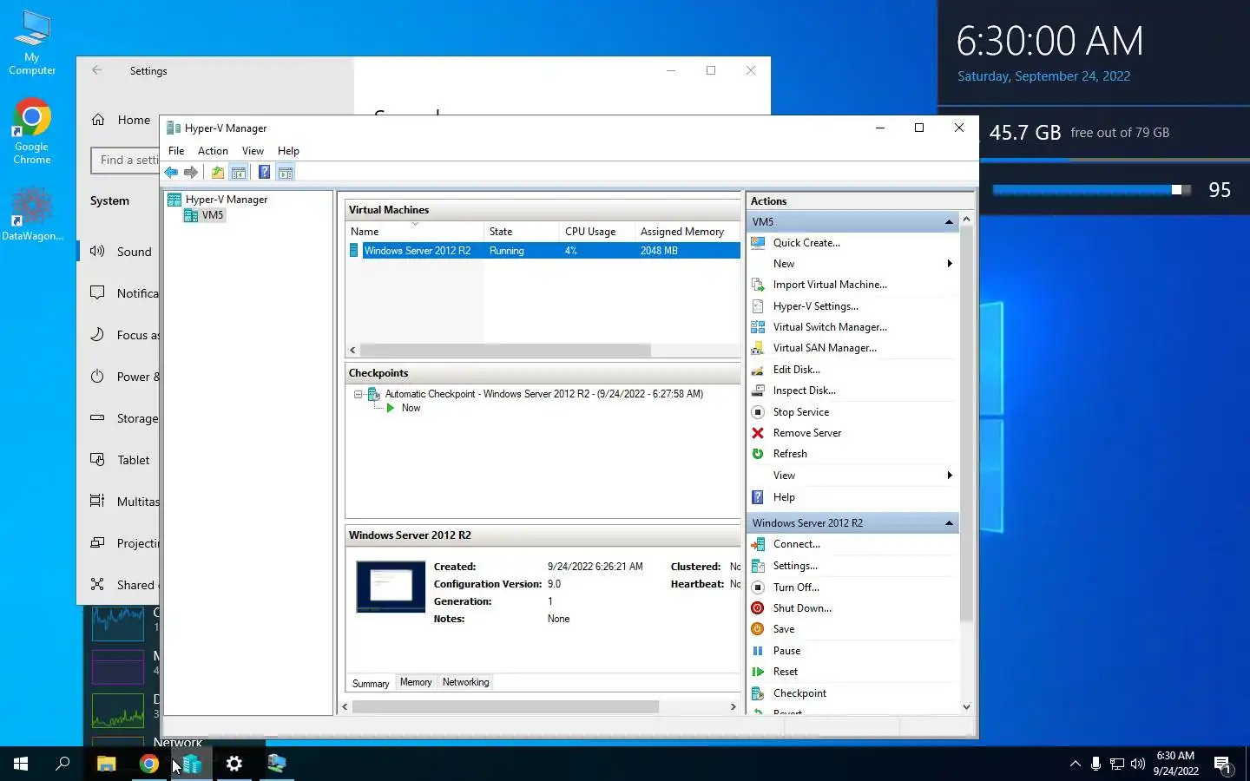Open File Explorer from the taskbar
The image size is (1250, 781).
(106, 764)
